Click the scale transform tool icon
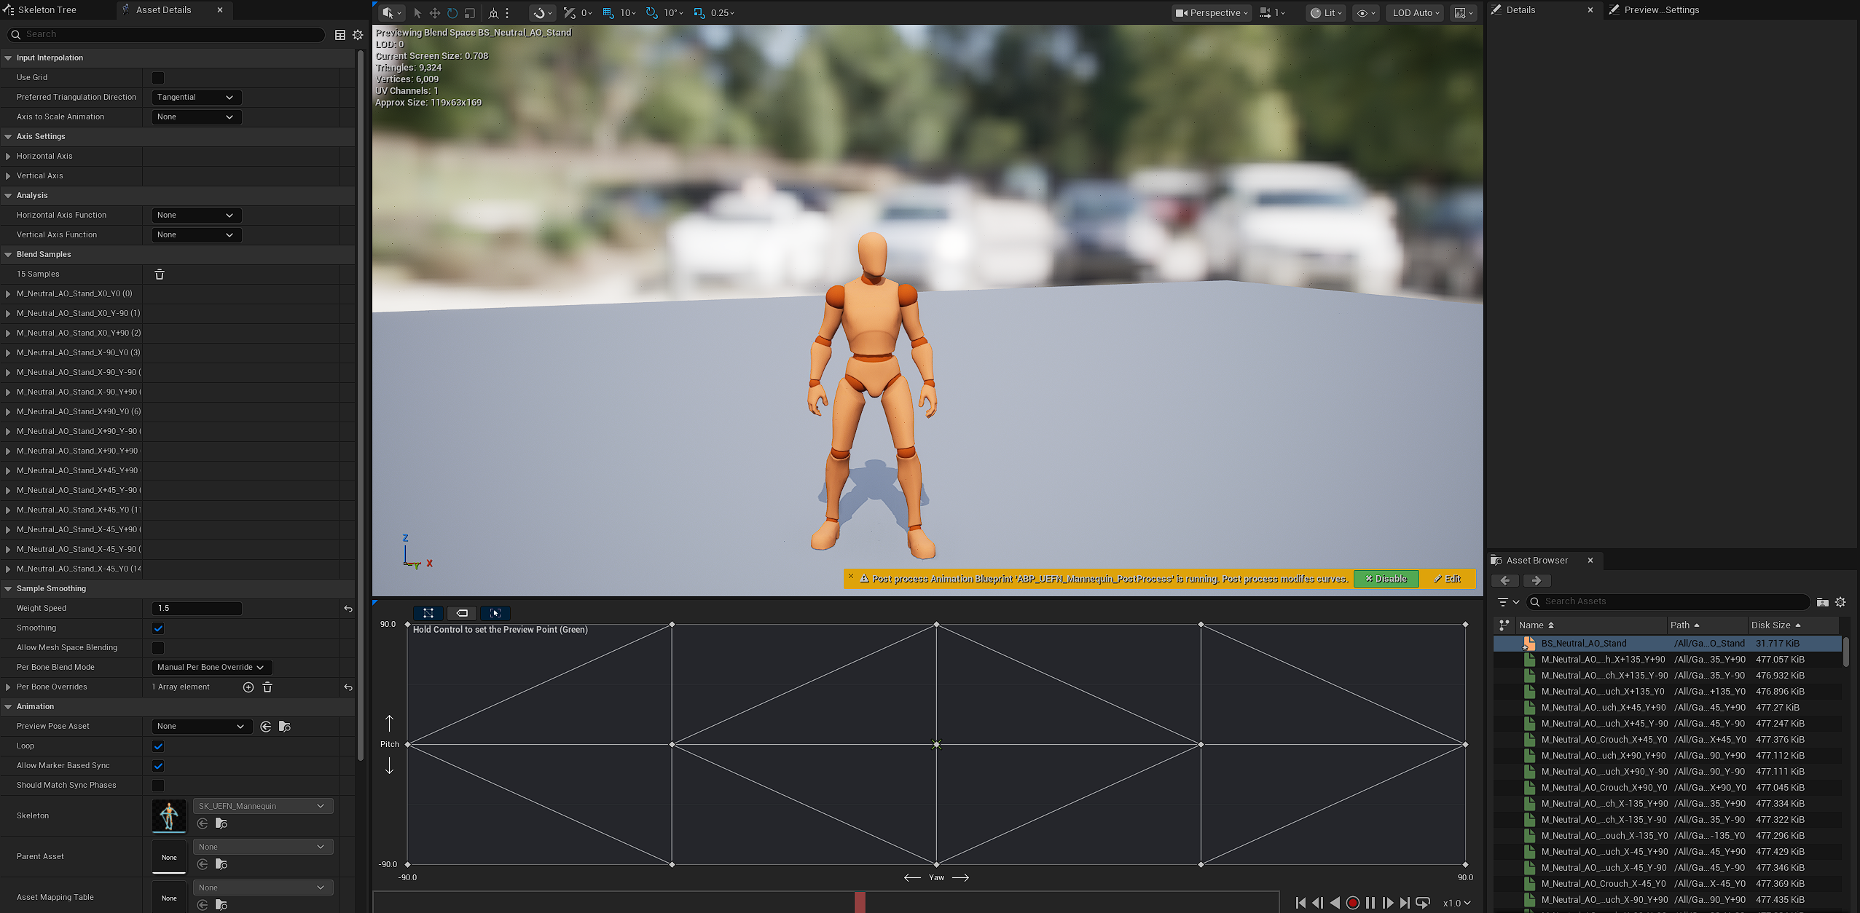This screenshot has width=1860, height=913. tap(470, 13)
